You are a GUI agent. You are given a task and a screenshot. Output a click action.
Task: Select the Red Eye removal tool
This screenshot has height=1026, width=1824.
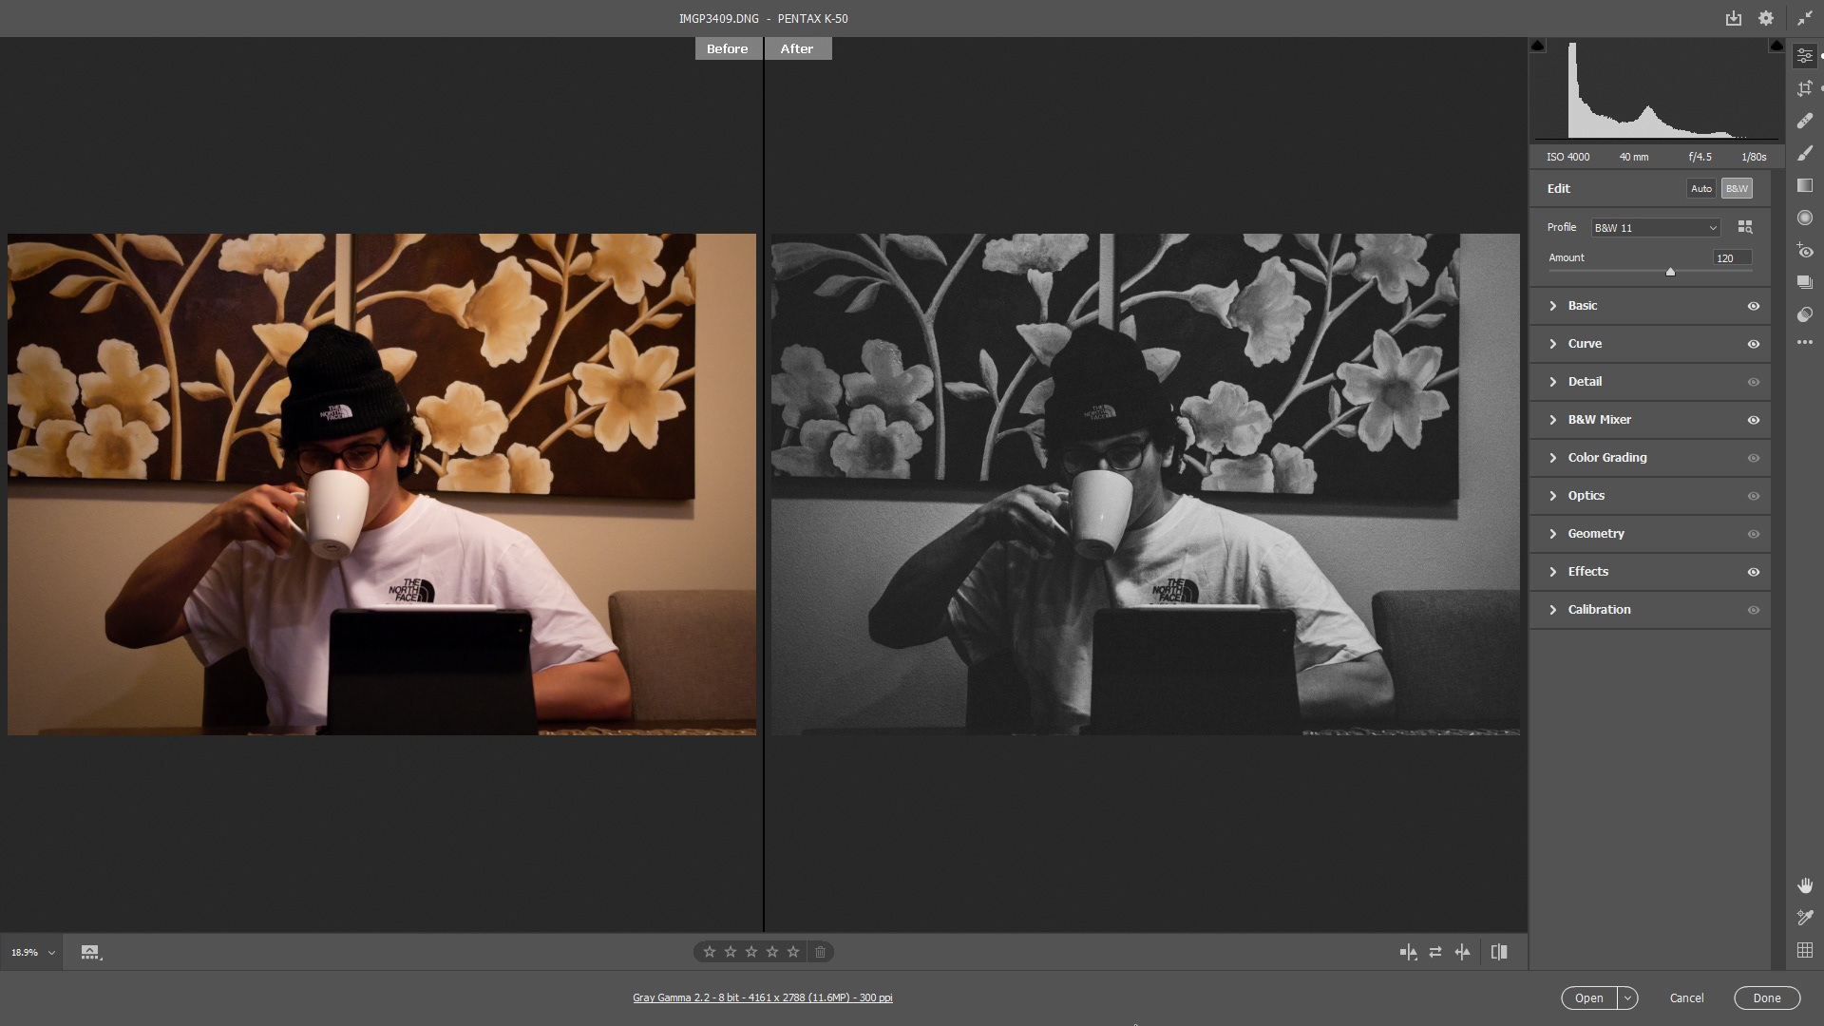tap(1804, 251)
